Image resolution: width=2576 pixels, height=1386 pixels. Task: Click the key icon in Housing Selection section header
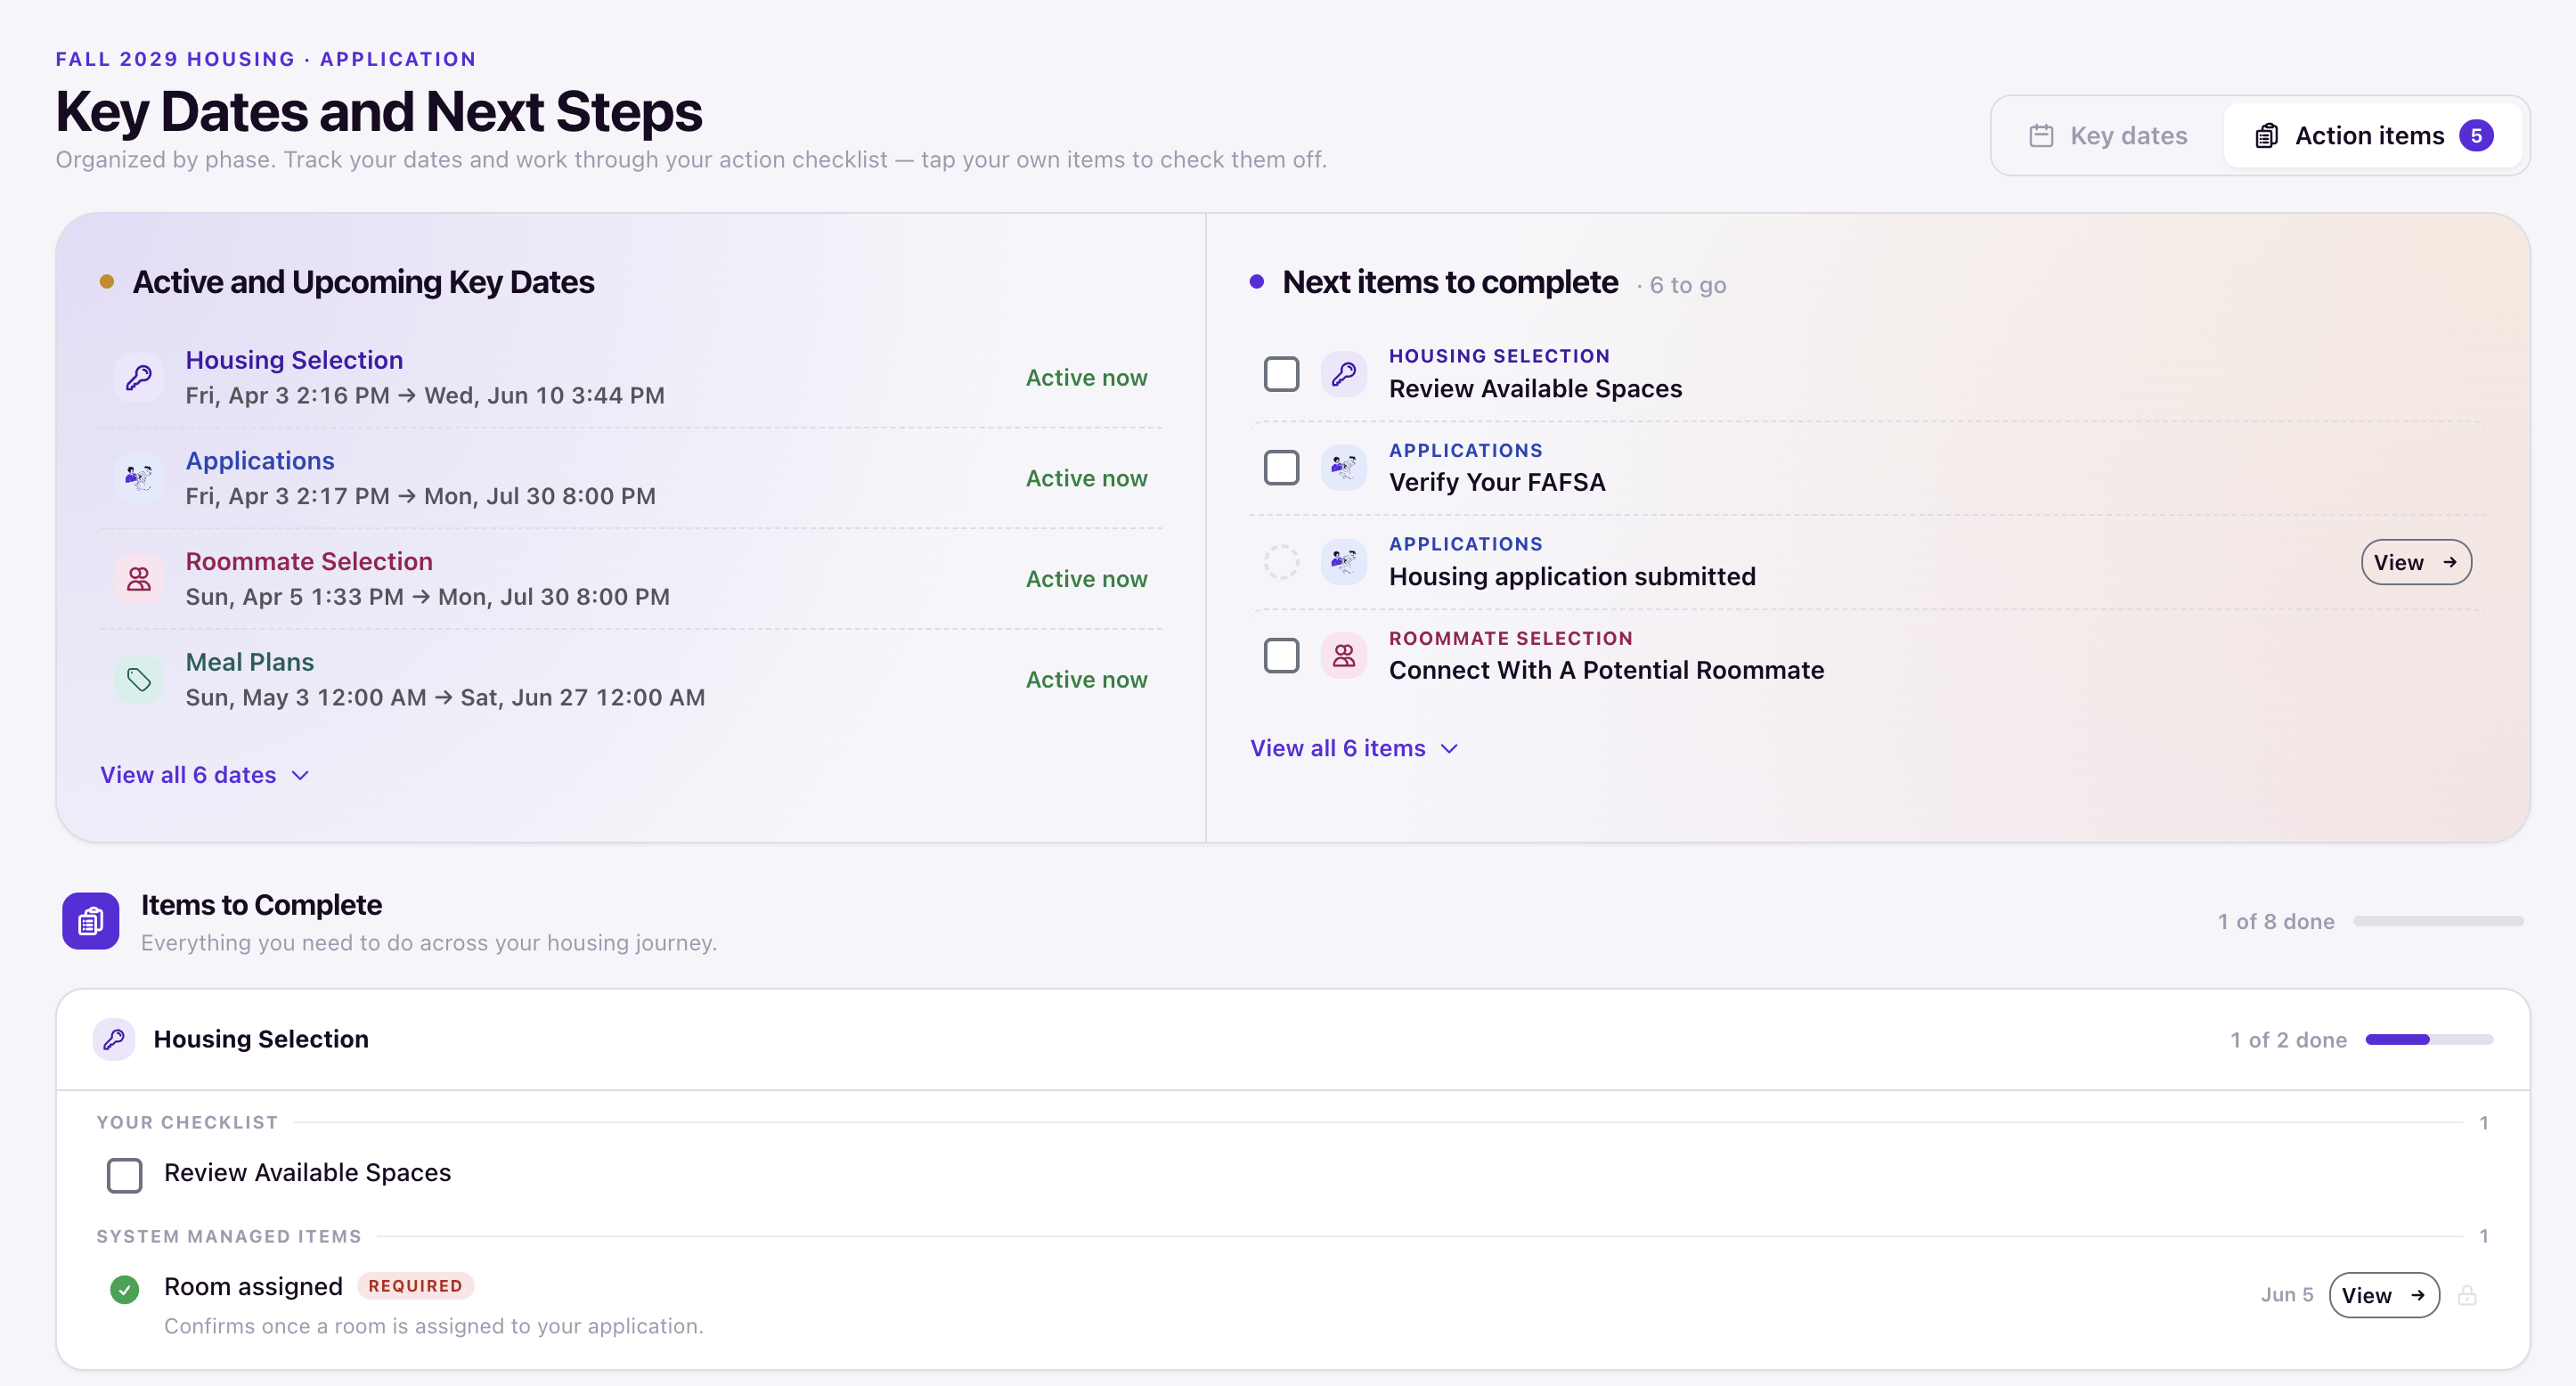pos(114,1039)
